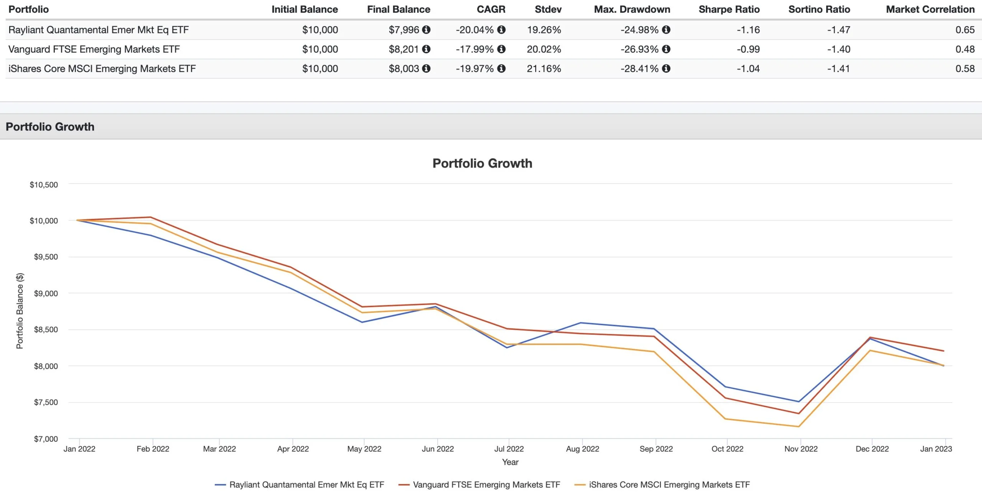The width and height of the screenshot is (982, 495).
Task: Click info icon next to $7,996 final balance
Action: click(426, 30)
